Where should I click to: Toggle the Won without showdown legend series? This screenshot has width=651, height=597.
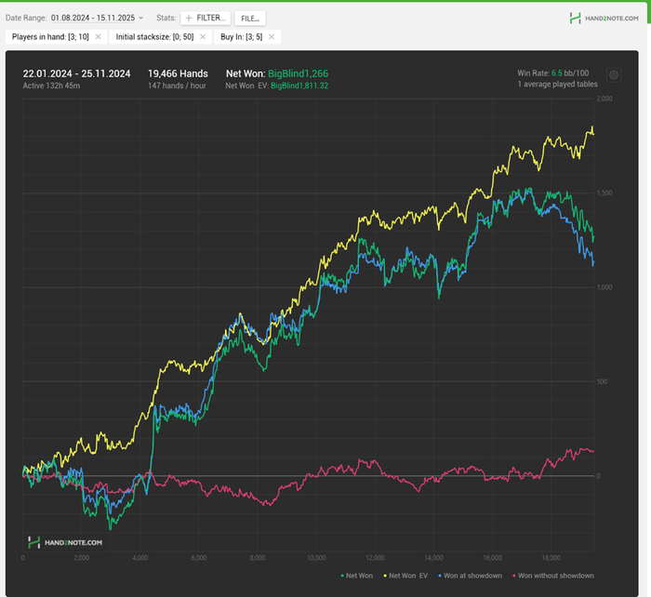click(553, 576)
